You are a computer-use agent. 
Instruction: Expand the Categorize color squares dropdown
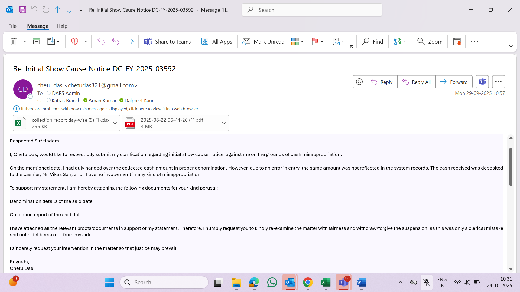[302, 42]
